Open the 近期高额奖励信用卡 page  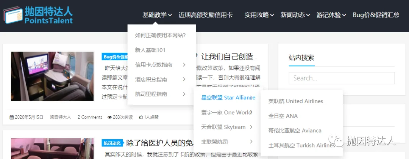tap(206, 15)
